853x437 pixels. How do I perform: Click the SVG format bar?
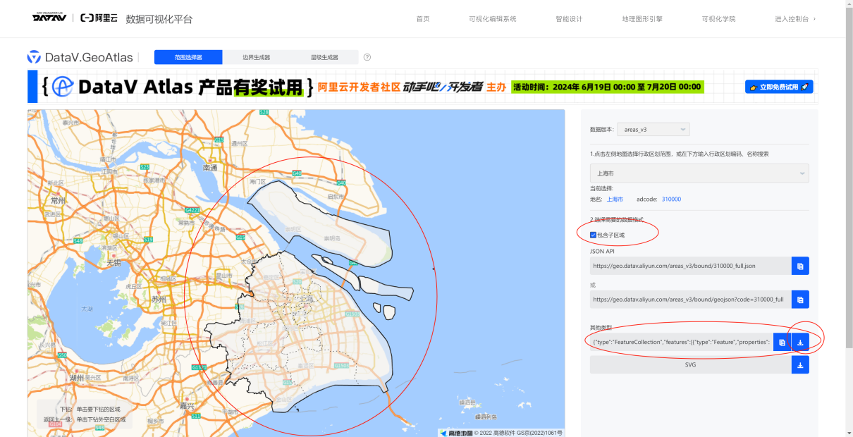click(690, 365)
